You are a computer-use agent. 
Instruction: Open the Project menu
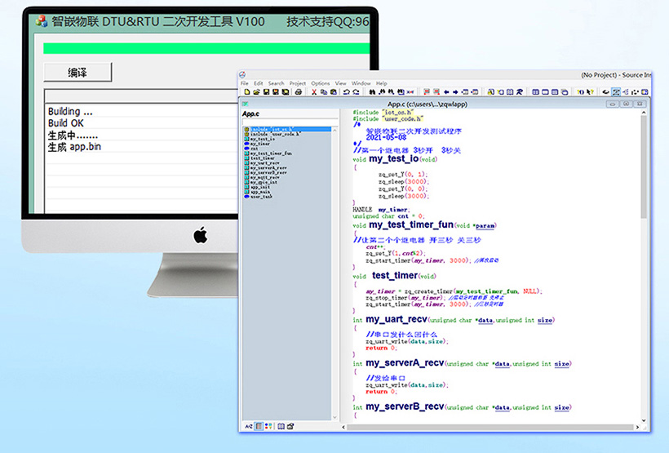[x=298, y=83]
